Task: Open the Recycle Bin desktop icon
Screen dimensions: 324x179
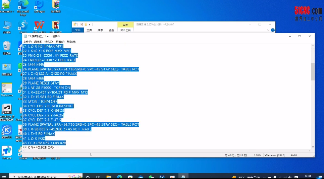Action: pos(7,46)
